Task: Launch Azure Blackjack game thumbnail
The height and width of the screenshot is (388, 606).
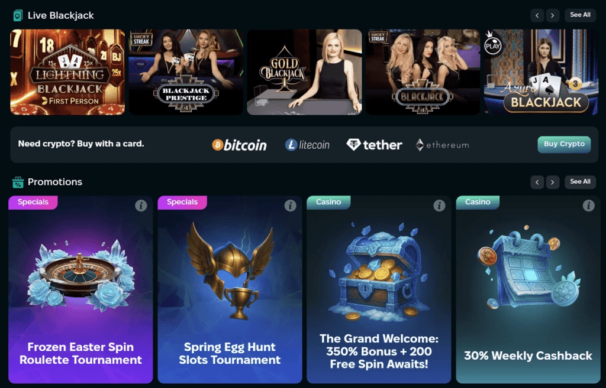Action: coord(541,72)
